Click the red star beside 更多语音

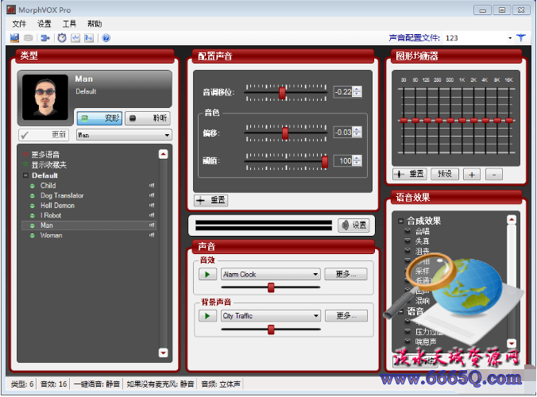pyautogui.click(x=25, y=154)
